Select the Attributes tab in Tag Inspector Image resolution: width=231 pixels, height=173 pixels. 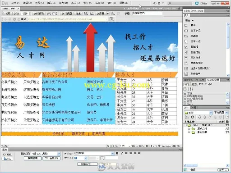tap(187, 84)
